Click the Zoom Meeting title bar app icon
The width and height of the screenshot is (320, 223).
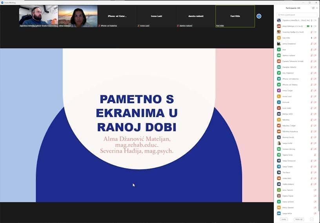2,2
